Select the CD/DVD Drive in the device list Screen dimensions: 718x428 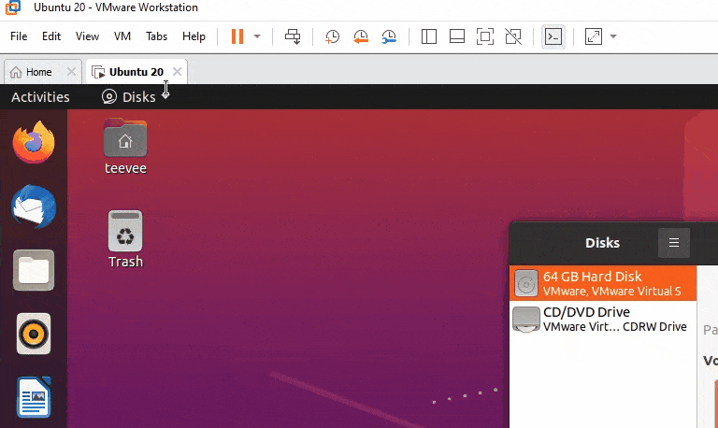click(603, 319)
